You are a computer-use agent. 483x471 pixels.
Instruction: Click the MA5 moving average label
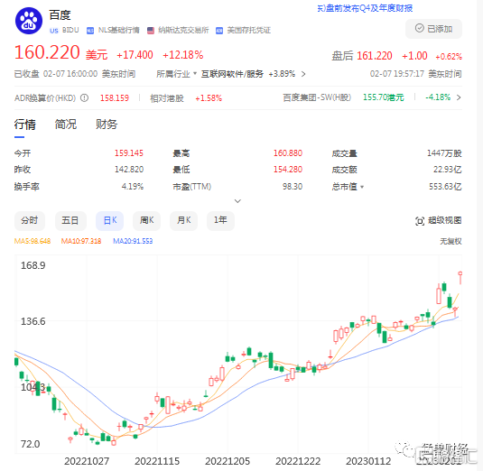pos(33,241)
